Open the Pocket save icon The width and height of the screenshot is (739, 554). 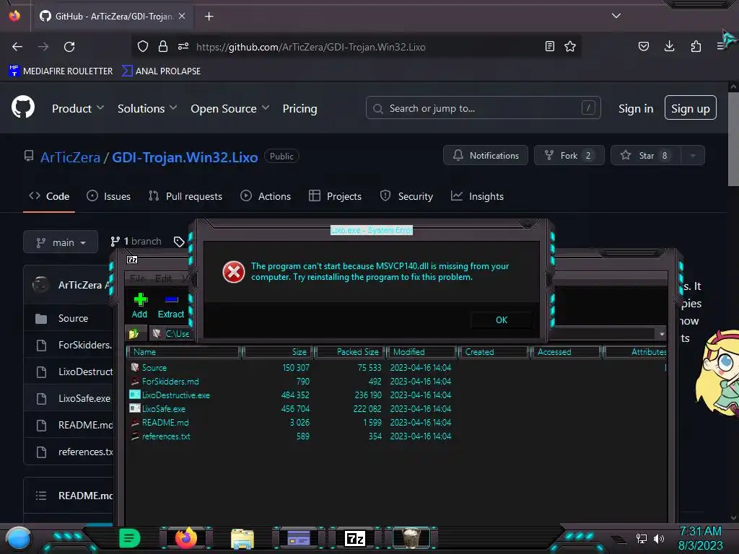[x=643, y=46]
